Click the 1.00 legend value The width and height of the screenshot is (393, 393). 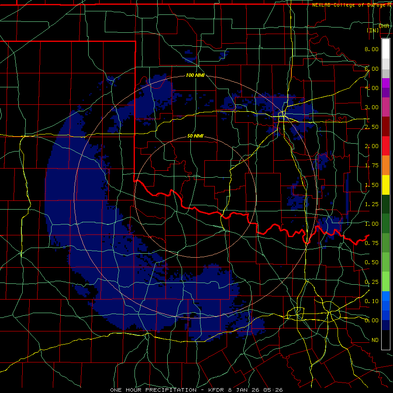[372, 224]
